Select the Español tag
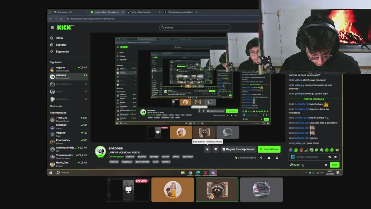The image size is (371, 209). coord(142,157)
